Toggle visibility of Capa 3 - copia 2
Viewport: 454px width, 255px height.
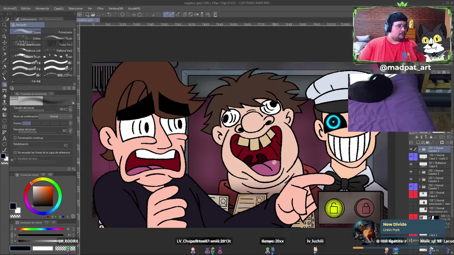(x=411, y=157)
